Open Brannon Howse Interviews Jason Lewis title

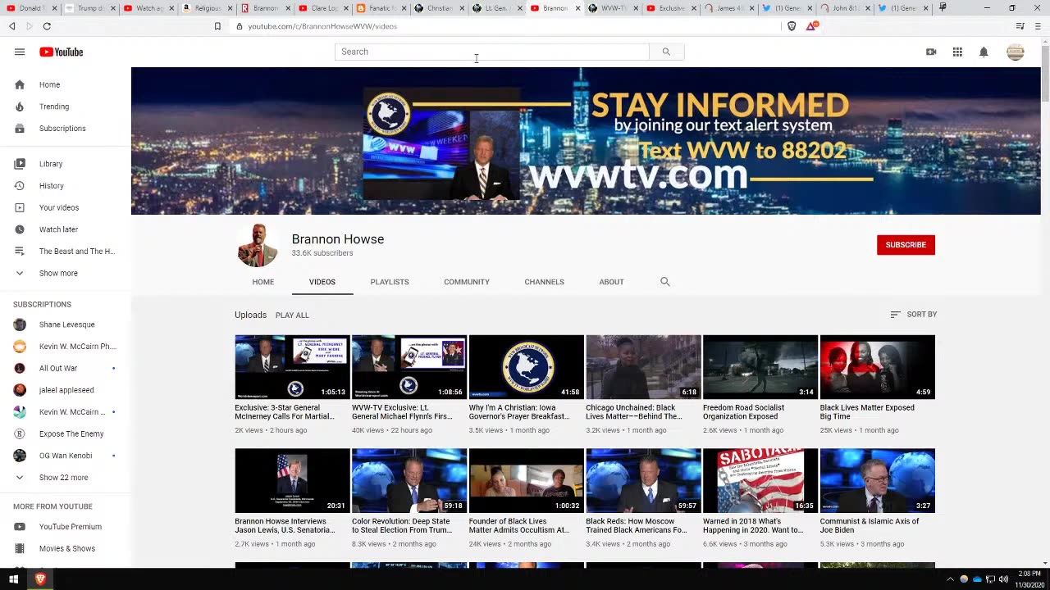pyautogui.click(x=285, y=525)
